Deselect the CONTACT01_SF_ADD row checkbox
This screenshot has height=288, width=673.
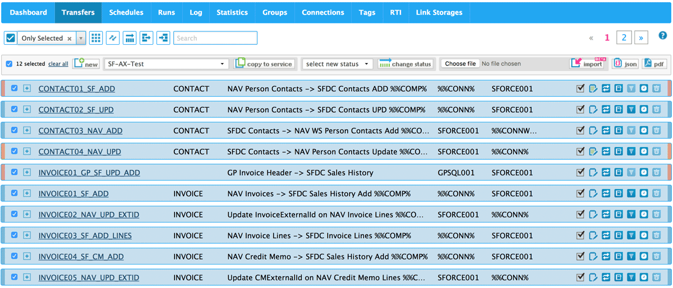click(x=15, y=88)
